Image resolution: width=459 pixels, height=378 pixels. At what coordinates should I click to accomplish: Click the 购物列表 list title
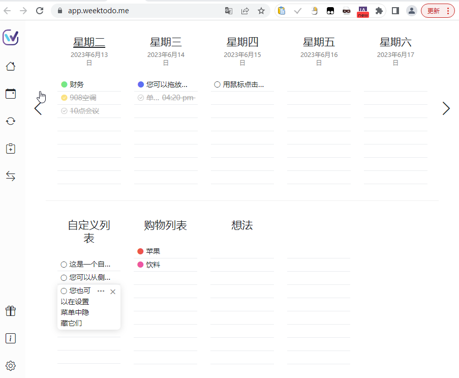[x=165, y=225]
